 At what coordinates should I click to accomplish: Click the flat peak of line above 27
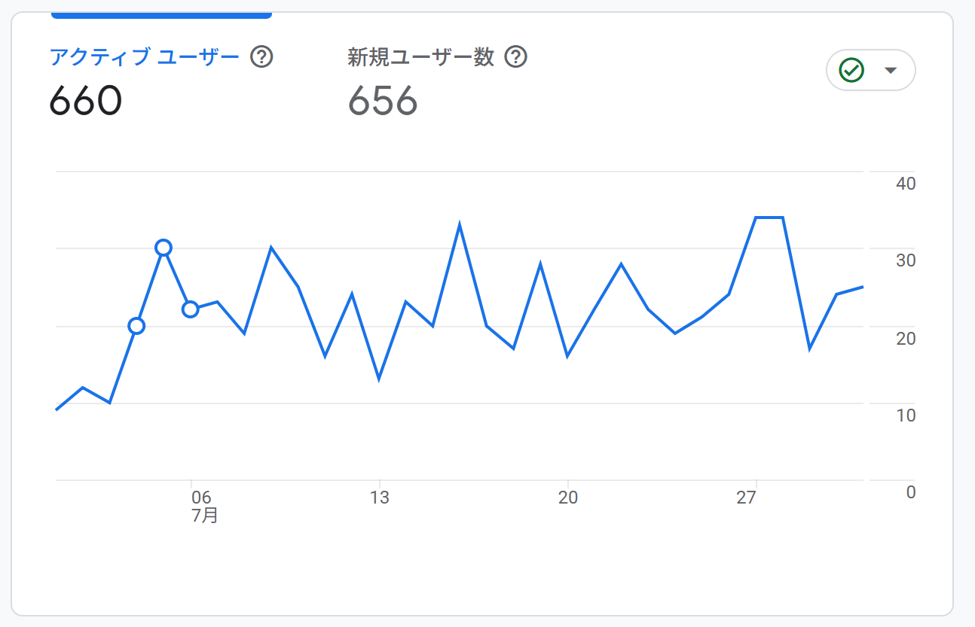[769, 218]
